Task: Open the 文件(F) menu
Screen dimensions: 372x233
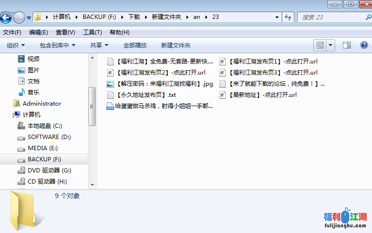Action: tap(12, 32)
